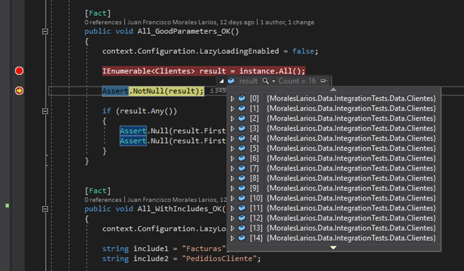Click object cube icon of item [10]
The image size is (464, 271).
[242, 198]
